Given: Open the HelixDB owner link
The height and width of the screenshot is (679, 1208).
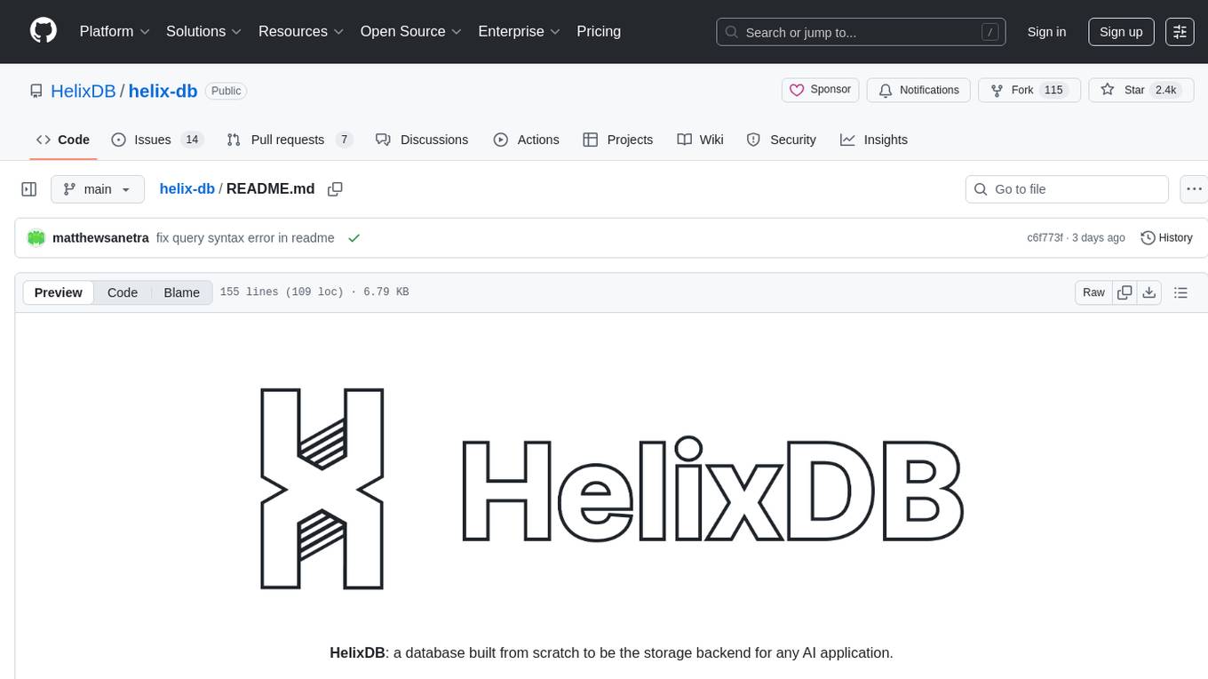Looking at the screenshot, I should pyautogui.click(x=83, y=91).
